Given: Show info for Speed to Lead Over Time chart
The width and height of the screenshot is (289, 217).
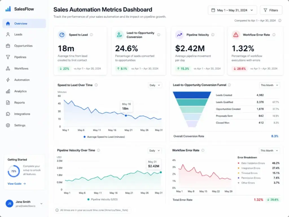Looking at the screenshot, I should click(96, 85).
